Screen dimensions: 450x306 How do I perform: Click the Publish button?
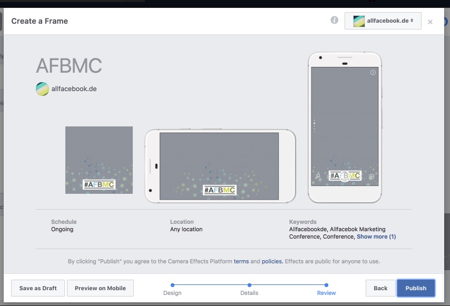[416, 288]
